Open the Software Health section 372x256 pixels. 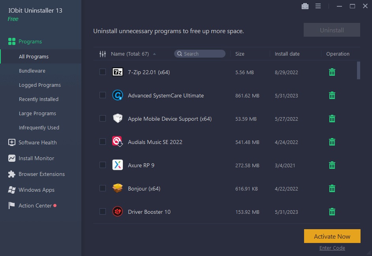tap(38, 142)
